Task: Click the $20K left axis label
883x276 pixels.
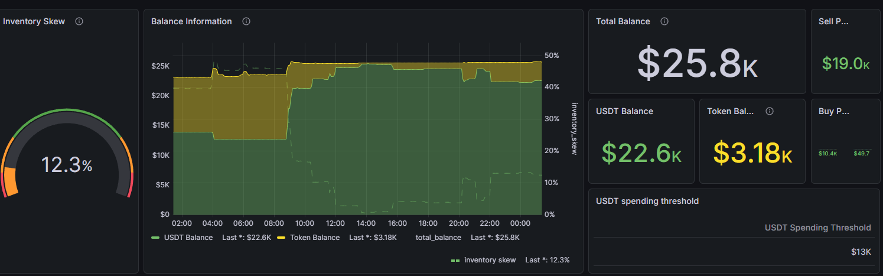Action: 160,95
